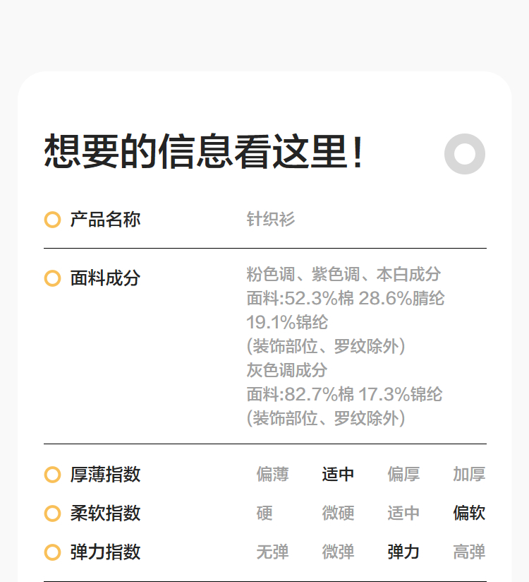Screen dimensions: 529x582
Task: Click the yellow circle beside 厚薄指数
Action: 52,475
